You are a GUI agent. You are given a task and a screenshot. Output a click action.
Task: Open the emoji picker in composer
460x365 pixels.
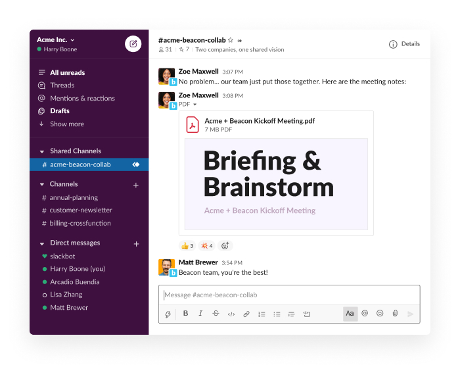coord(380,314)
